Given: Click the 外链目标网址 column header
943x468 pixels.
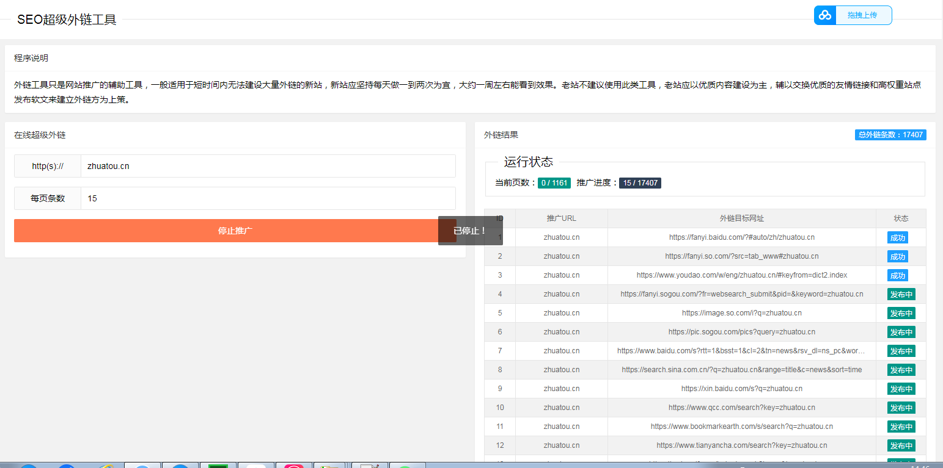Looking at the screenshot, I should pos(741,218).
